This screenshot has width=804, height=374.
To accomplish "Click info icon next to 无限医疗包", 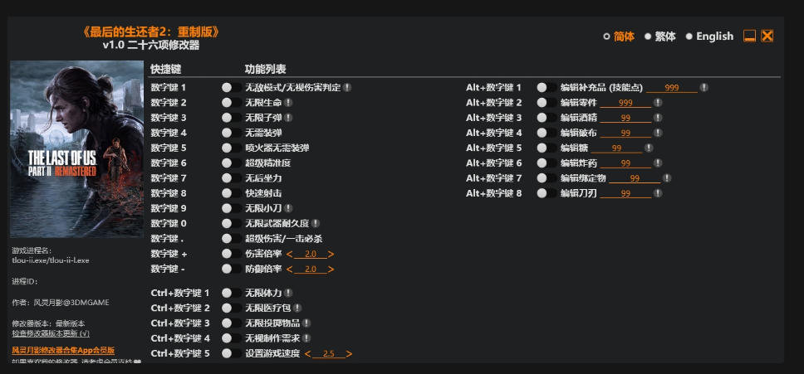I will [297, 308].
